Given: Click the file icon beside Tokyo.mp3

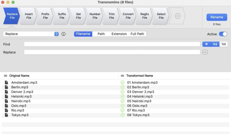Looking at the screenshot, I should point(6,115).
